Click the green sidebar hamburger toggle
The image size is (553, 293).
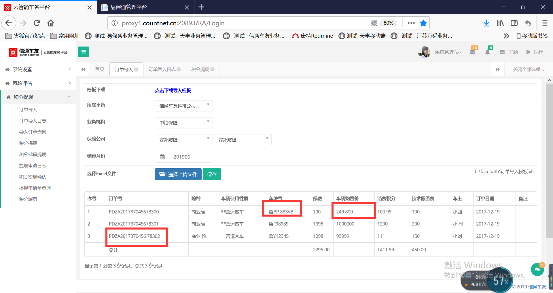click(84, 52)
